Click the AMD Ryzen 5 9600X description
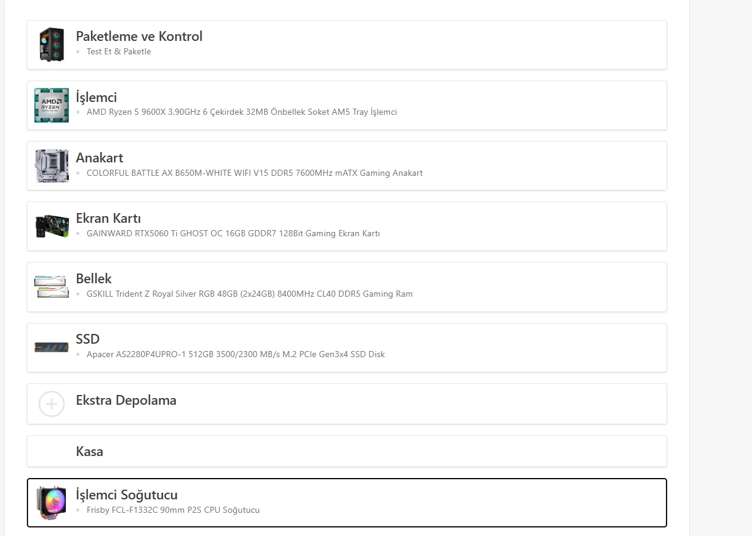 [242, 112]
